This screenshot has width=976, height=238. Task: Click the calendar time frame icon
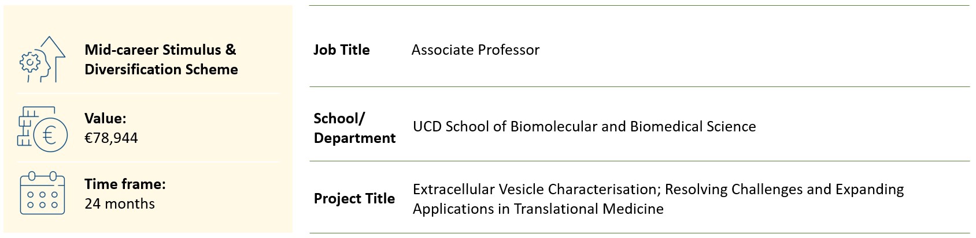click(42, 194)
